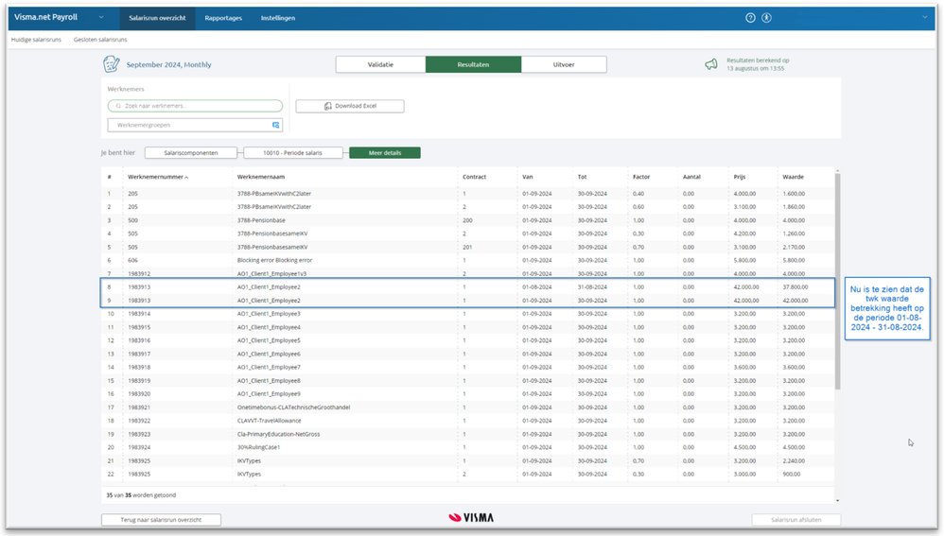Click the Prijs value 3.600,00

point(744,367)
